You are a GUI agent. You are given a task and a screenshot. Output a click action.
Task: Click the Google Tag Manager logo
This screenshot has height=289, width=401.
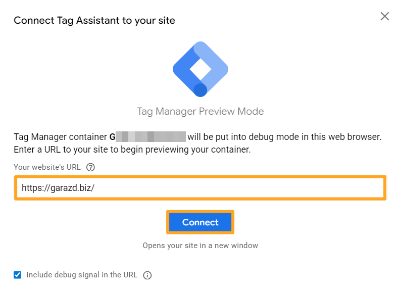[x=201, y=69]
